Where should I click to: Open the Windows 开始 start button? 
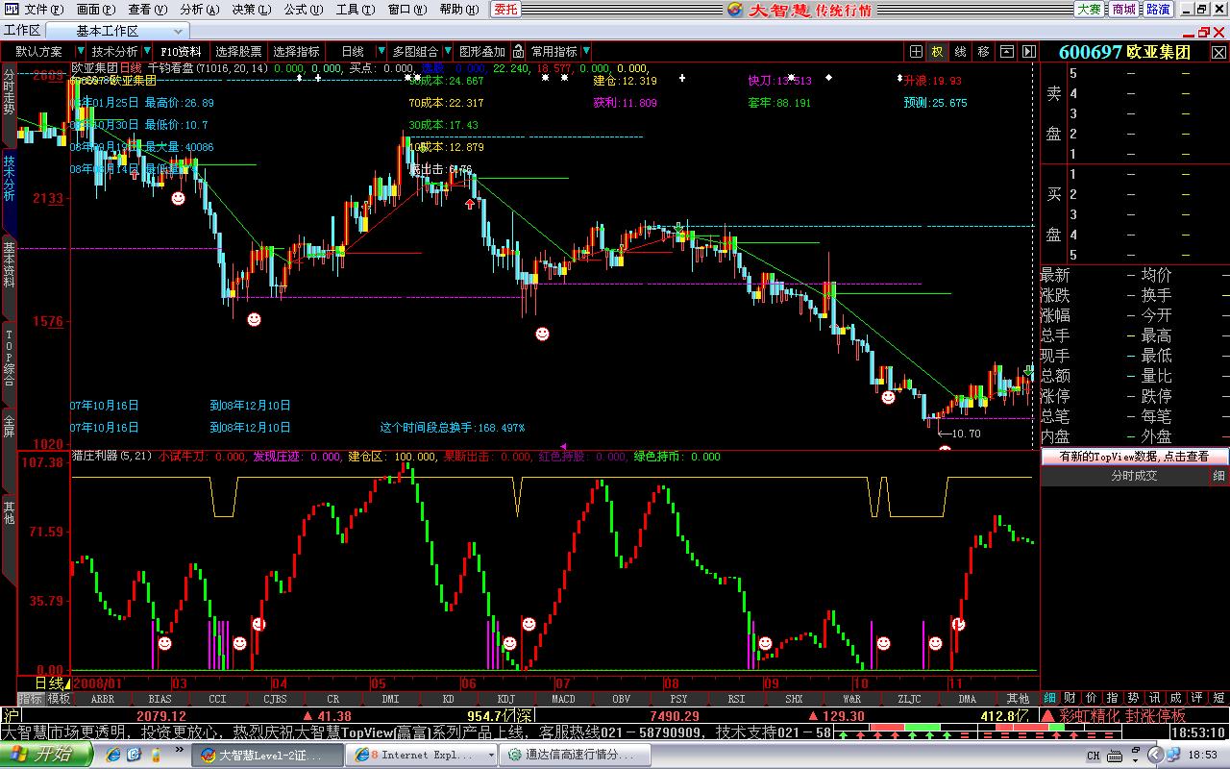[x=47, y=755]
